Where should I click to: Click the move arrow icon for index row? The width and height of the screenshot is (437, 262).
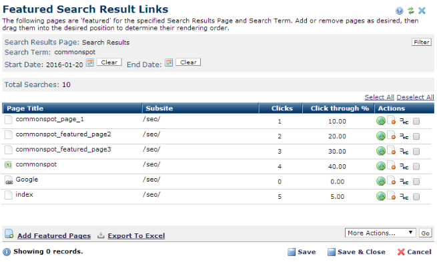point(404,196)
